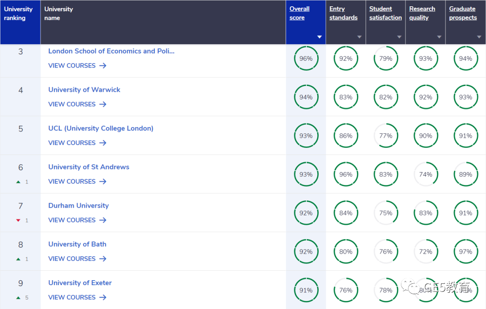This screenshot has height=309, width=486.
Task: Click Exeter entry standards 76% circle
Action: 346,290
